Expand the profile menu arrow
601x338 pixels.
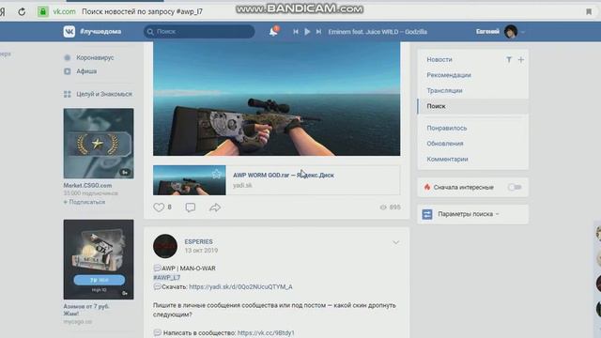(x=523, y=32)
